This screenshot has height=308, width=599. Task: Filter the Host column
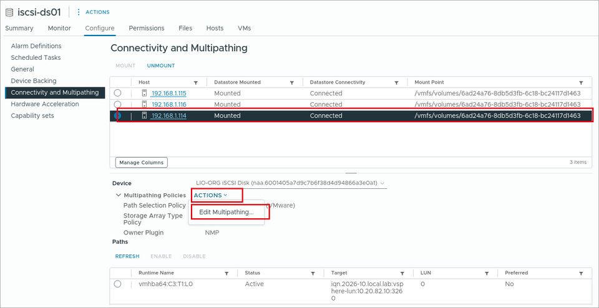(x=196, y=82)
